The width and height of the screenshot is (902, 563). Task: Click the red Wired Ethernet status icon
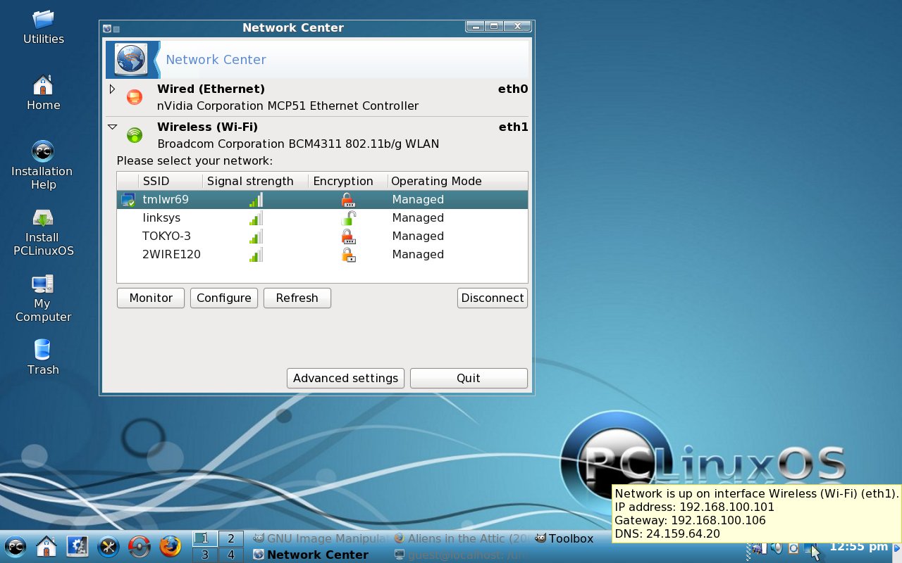(x=134, y=97)
